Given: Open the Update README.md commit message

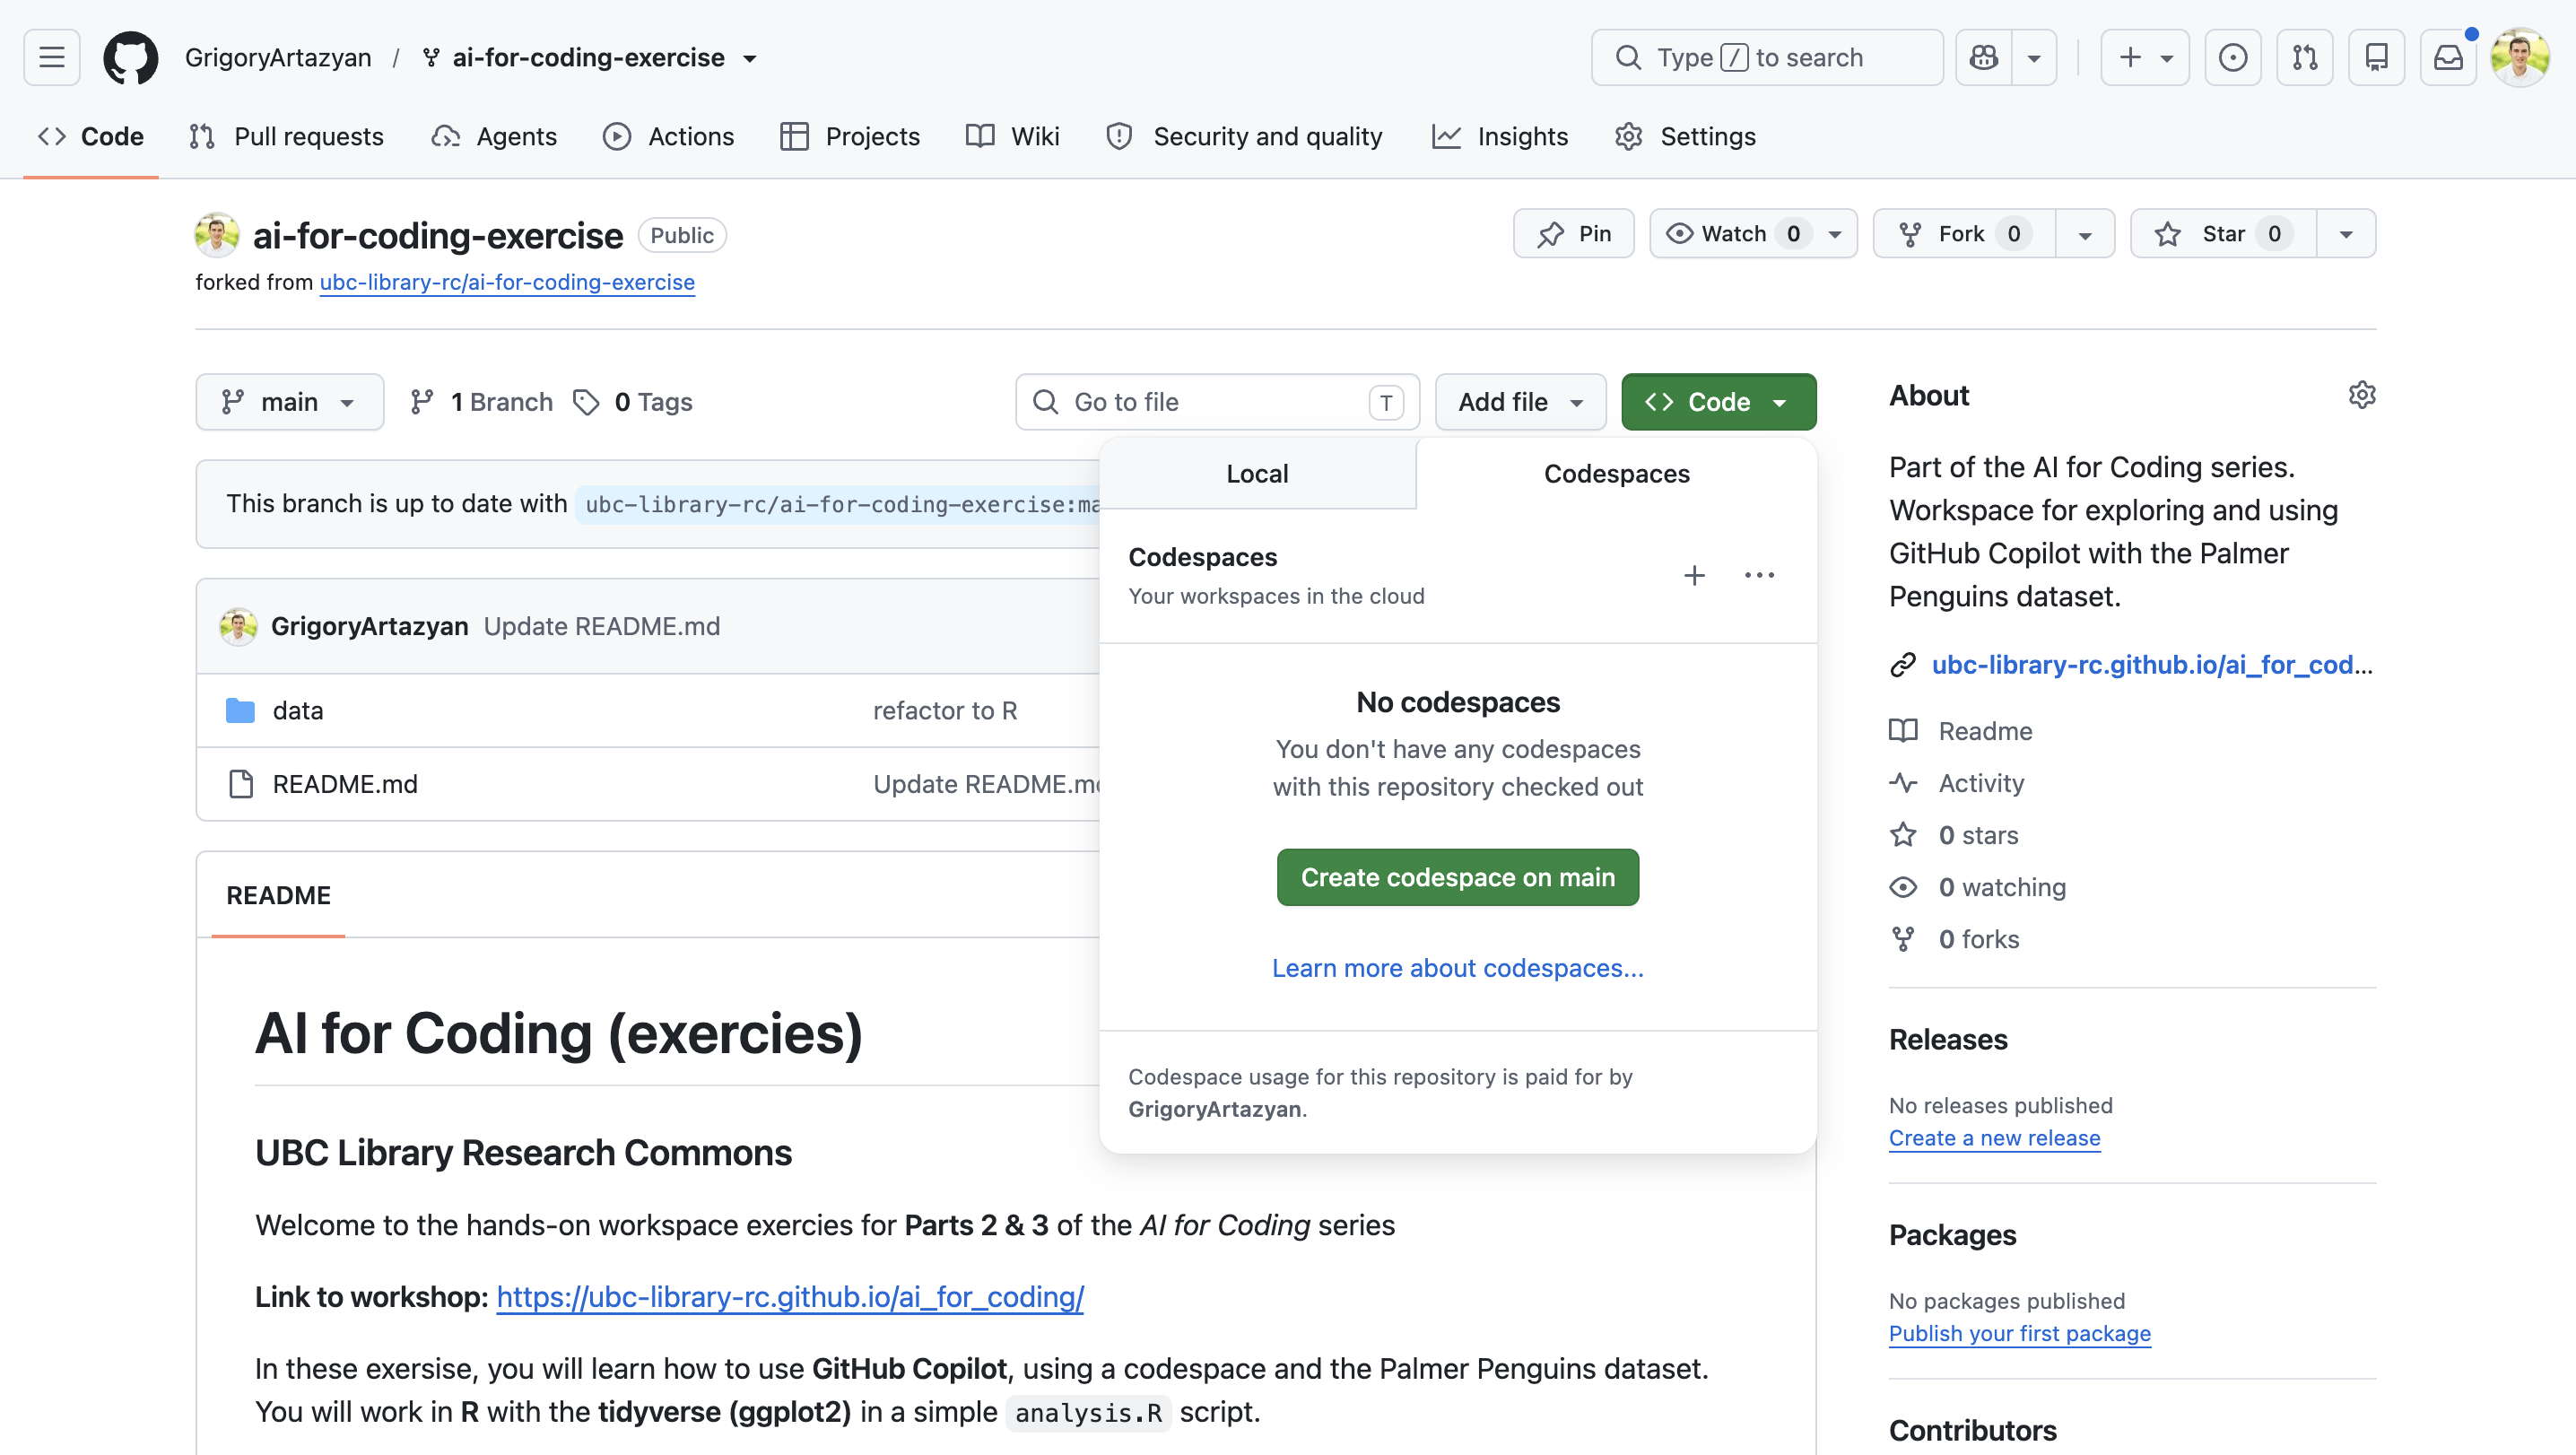Looking at the screenshot, I should pyautogui.click(x=602, y=626).
